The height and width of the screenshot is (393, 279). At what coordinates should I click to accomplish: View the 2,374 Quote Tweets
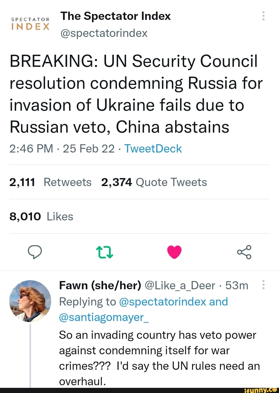154,182
